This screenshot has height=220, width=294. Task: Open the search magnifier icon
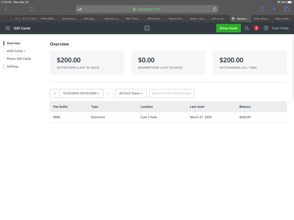coord(247,28)
